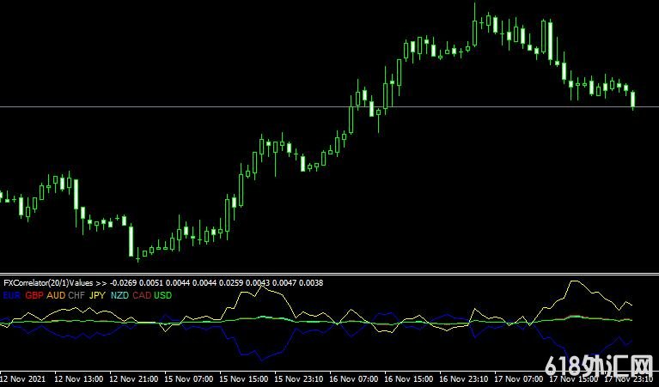Click the 16 Nov 15:00 time label

click(x=411, y=378)
